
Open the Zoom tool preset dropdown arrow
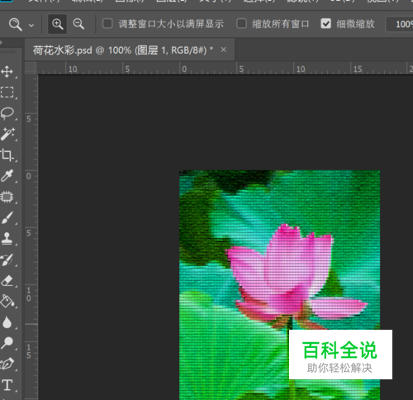click(31, 26)
